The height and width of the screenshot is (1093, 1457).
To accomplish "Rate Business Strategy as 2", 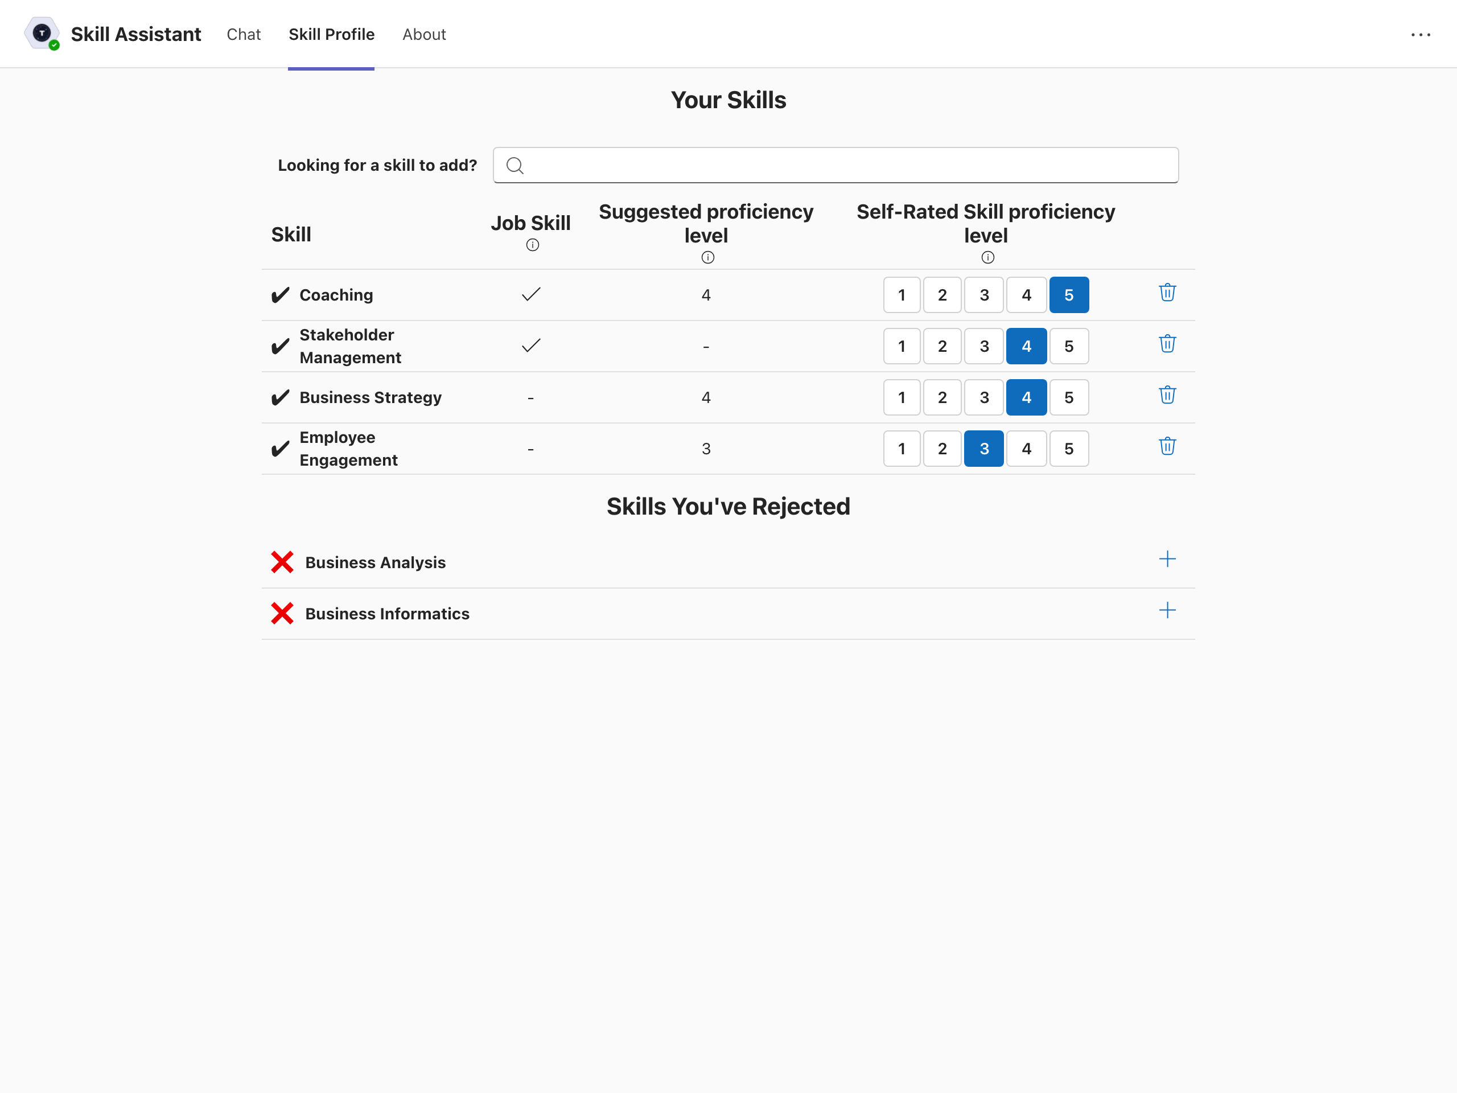I will tap(942, 397).
